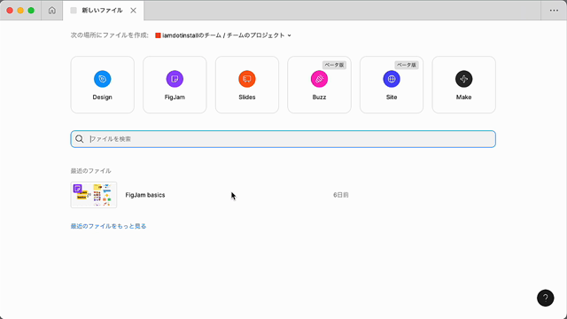
Task: Open the three-dot overflow menu
Action: pos(554,10)
